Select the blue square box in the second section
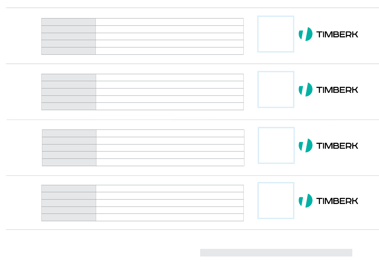Viewport: 379px width, 267px height. (x=276, y=89)
